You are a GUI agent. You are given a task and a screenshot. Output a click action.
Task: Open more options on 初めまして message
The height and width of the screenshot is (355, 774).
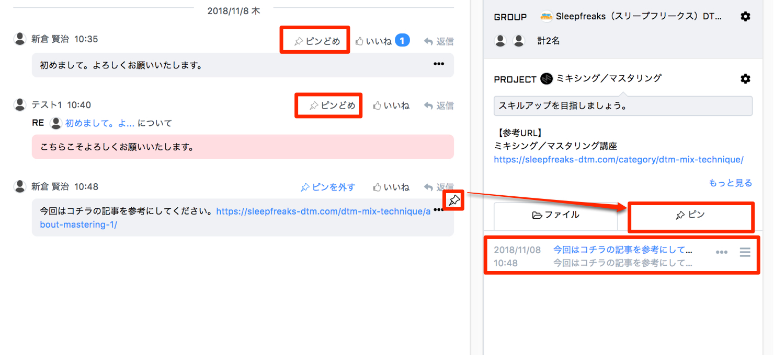(x=439, y=64)
